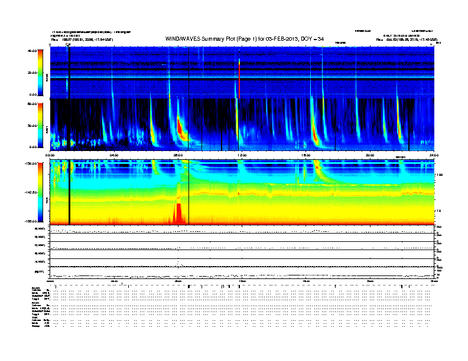Click the 40.00 label on RAD2 color bar
This screenshot has width=468, height=361.
pyautogui.click(x=32, y=51)
